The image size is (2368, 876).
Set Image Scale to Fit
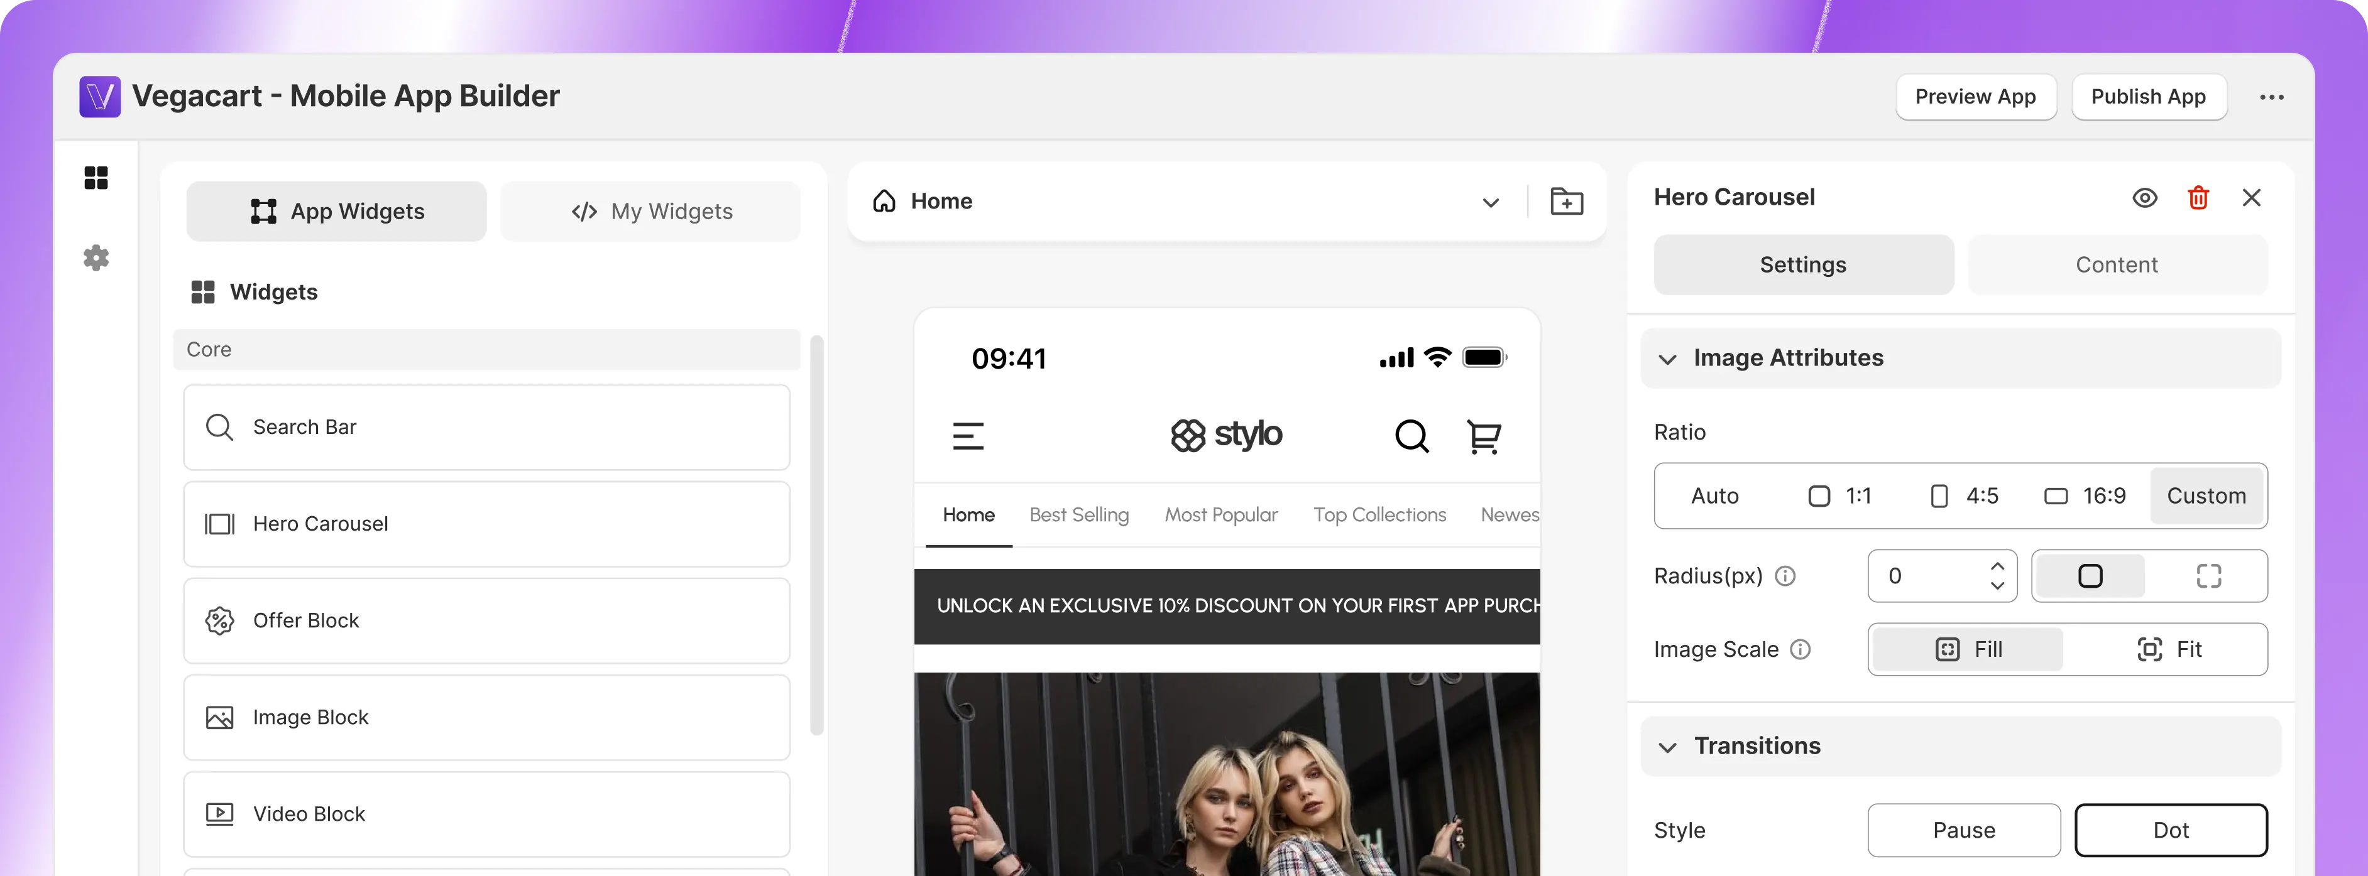(x=2169, y=649)
